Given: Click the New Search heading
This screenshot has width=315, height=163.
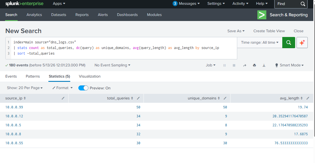Looking at the screenshot, I should [x=23, y=31].
